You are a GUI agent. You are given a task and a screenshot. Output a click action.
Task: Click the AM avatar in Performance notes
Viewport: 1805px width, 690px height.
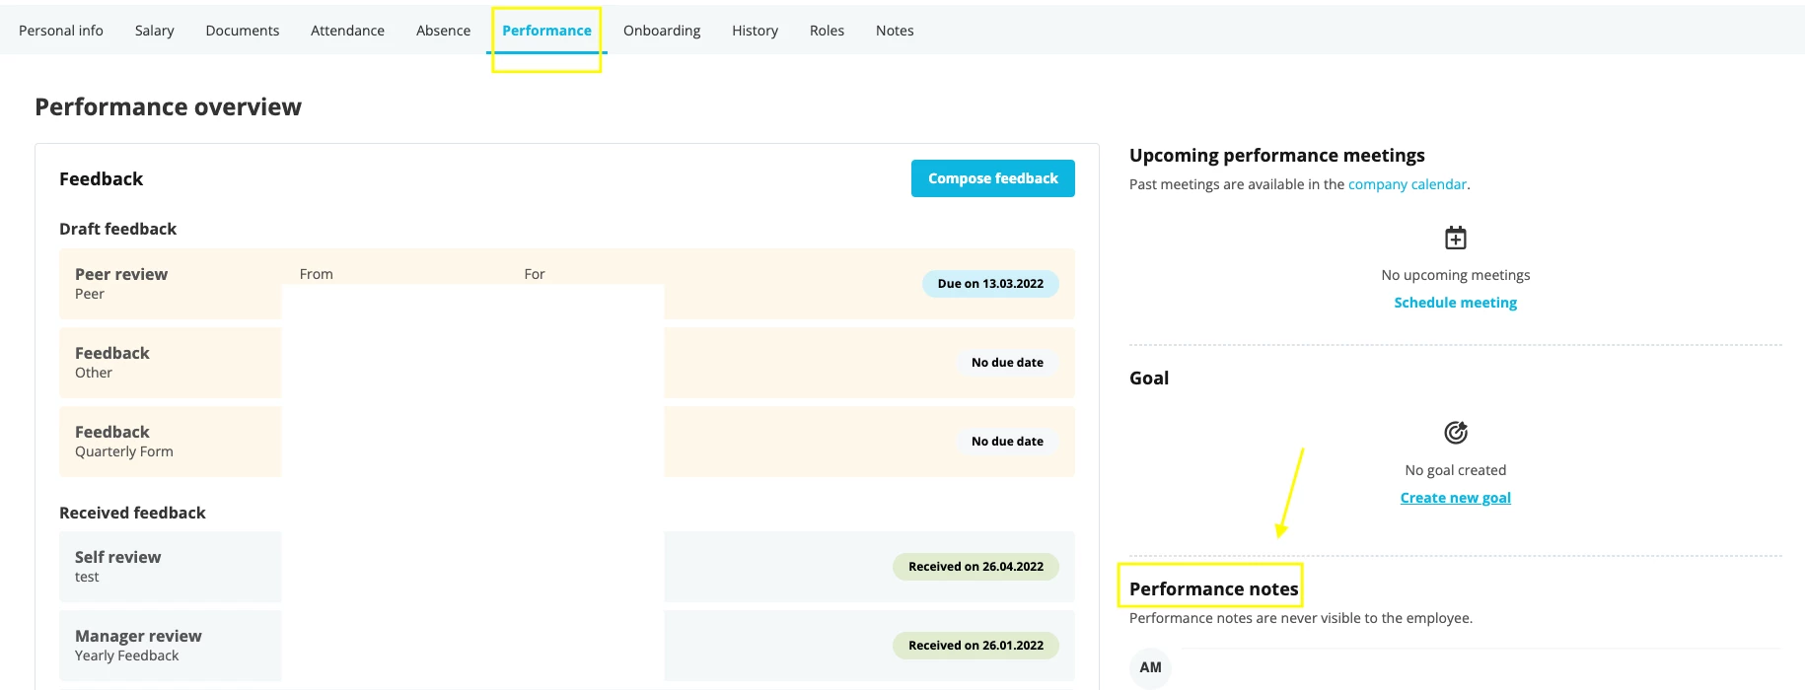pyautogui.click(x=1150, y=667)
